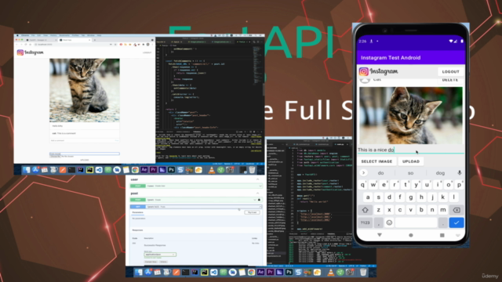
Task: Open the Trash in the upper dock
Action: (252, 170)
